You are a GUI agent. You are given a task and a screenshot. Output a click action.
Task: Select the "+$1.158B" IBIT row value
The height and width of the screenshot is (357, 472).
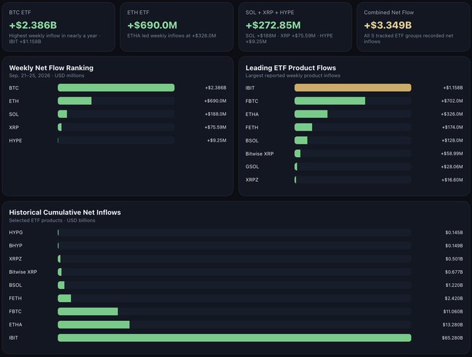(x=453, y=88)
